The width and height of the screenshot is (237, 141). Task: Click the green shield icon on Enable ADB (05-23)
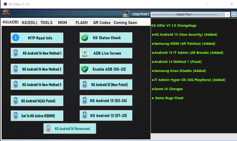85,69
